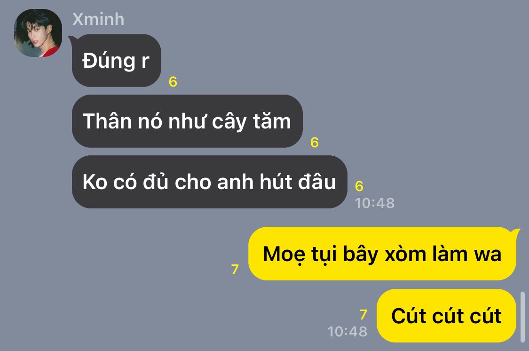Select the 'Đúng r' message bubble
This screenshot has height=351, width=529.
click(x=117, y=60)
